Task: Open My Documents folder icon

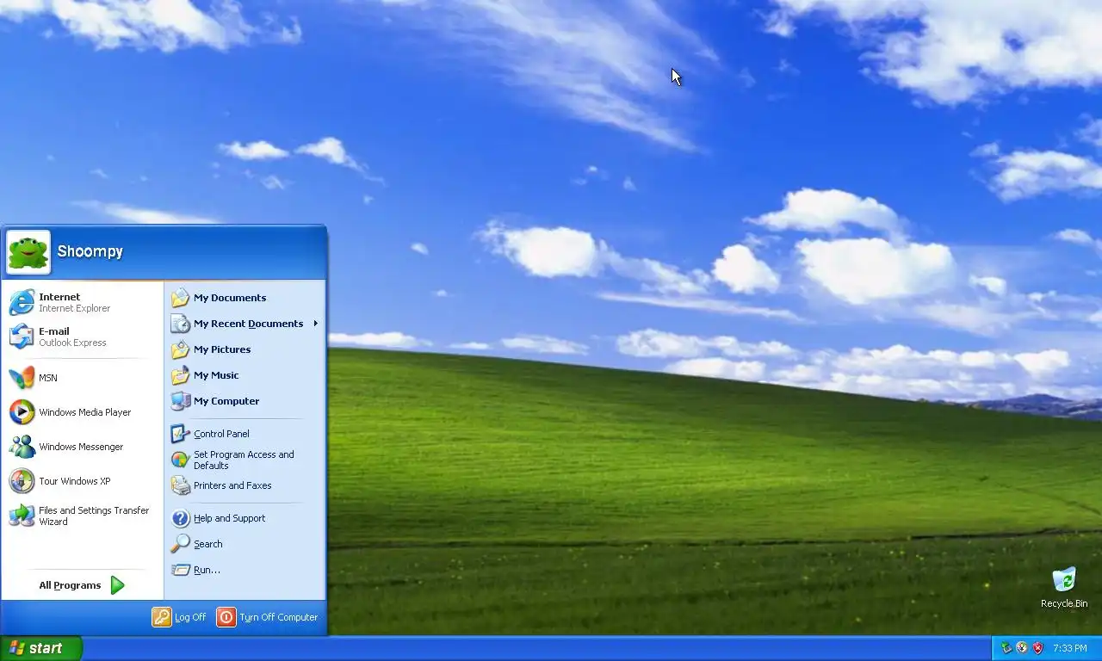Action: tap(180, 298)
